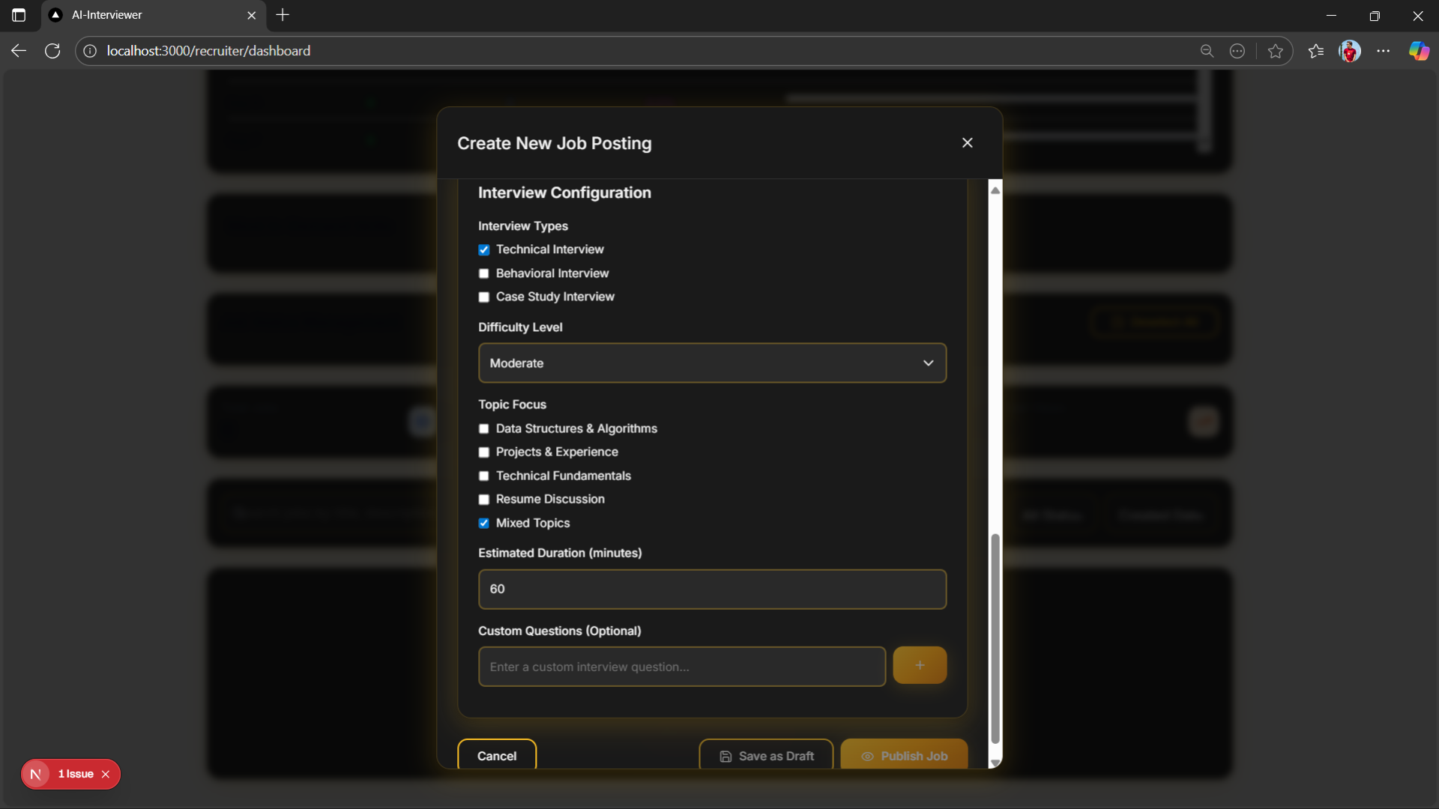Open browser zoom magnifier icon
The height and width of the screenshot is (809, 1439).
coord(1207,51)
